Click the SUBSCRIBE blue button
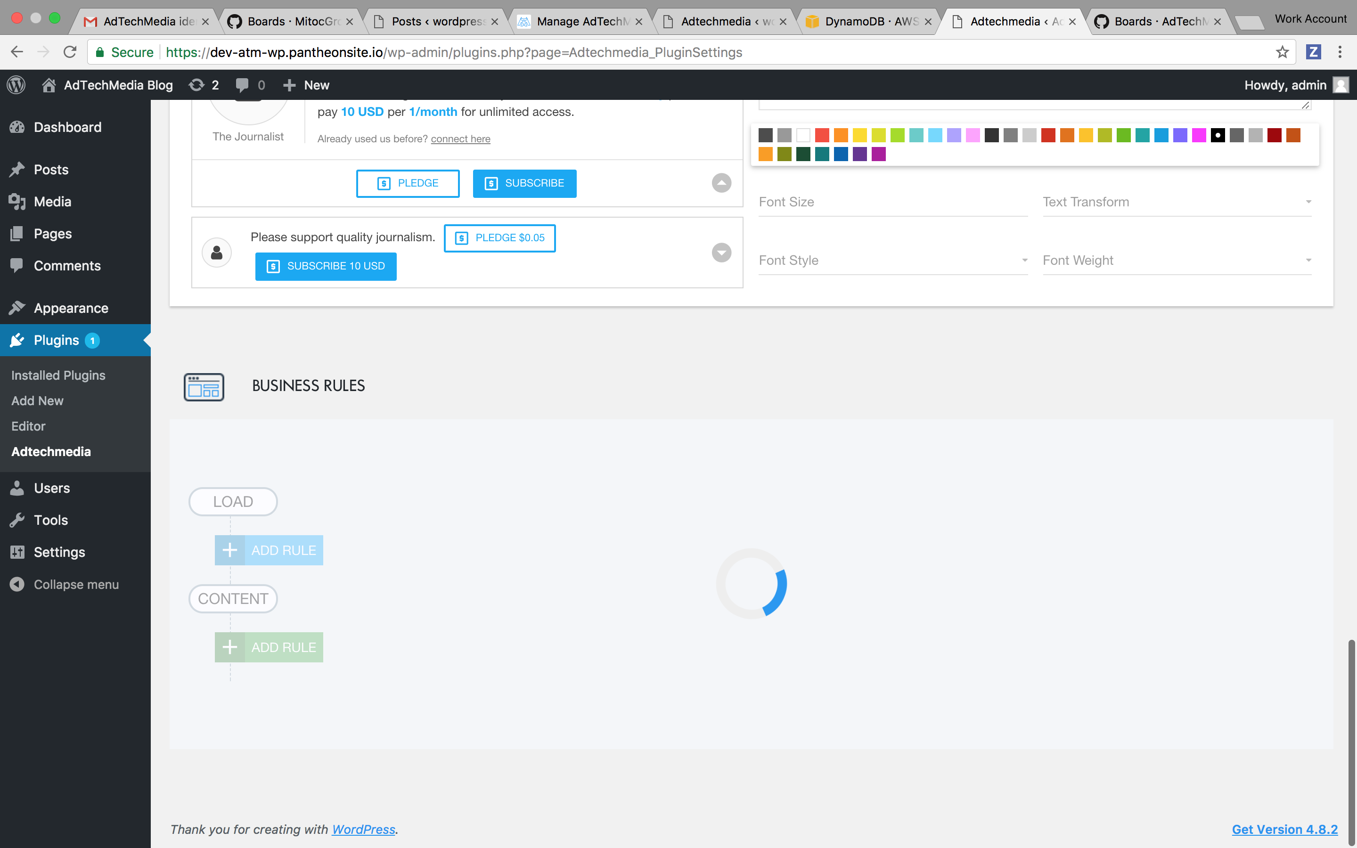This screenshot has width=1357, height=848. (524, 183)
